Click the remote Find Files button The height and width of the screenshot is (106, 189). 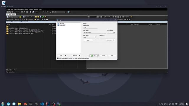pos(126,17)
